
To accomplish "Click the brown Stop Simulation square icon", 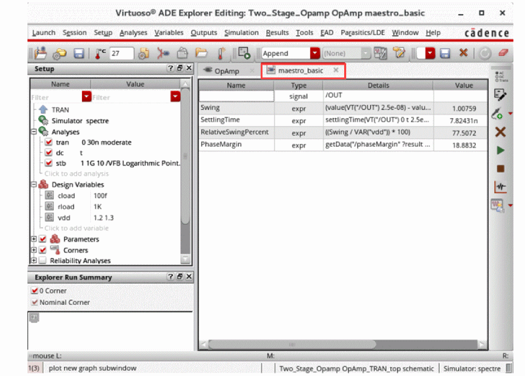I will 500,169.
